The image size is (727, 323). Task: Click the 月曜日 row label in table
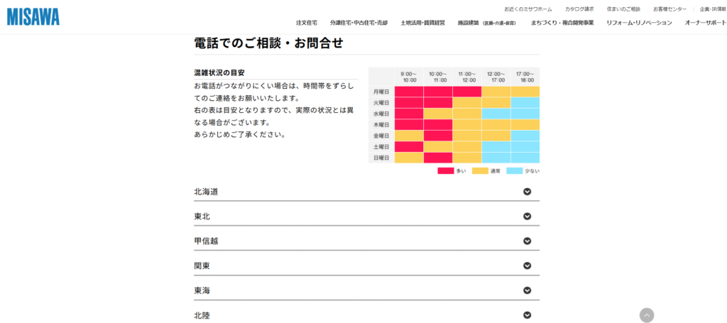(x=381, y=92)
